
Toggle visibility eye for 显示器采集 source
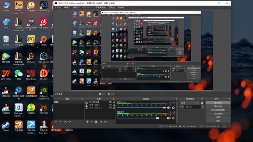tap(110, 102)
